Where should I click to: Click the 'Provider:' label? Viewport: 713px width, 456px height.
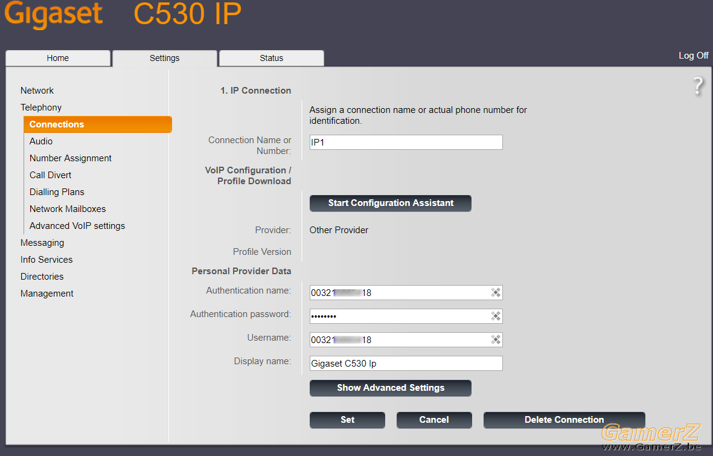pos(273,230)
